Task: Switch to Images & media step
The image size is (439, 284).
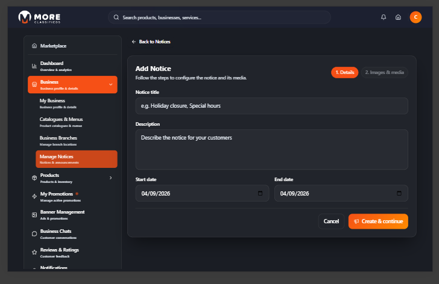Action: (x=384, y=72)
